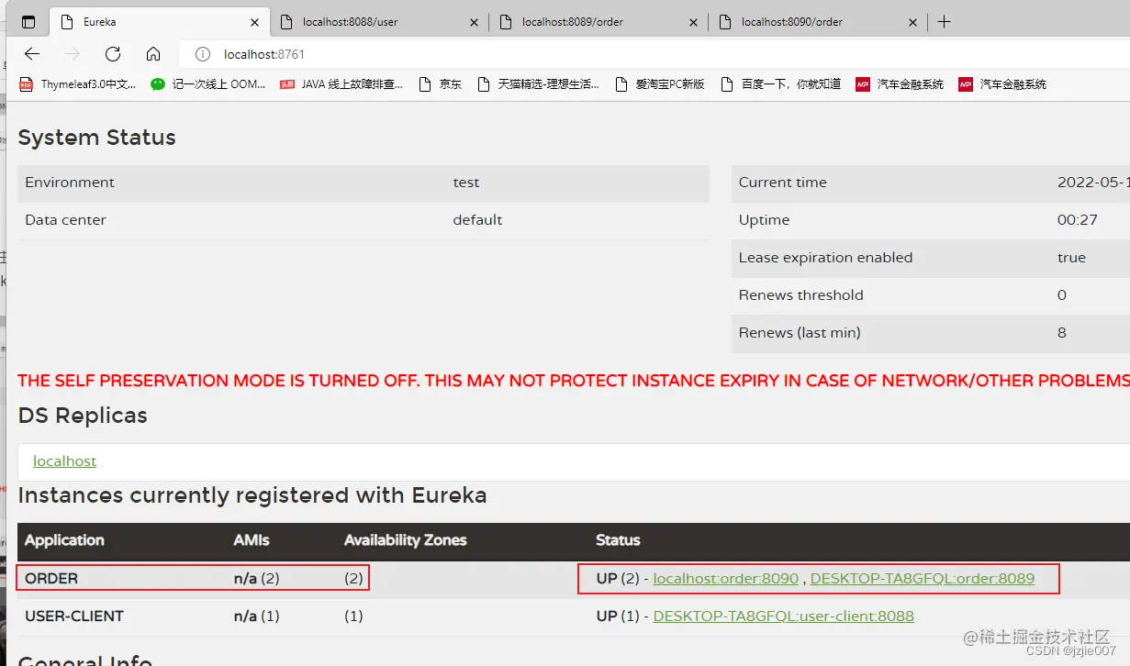The image size is (1130, 666).
Task: Open the first 汽车金融系统 bookmark
Action: coord(900,84)
